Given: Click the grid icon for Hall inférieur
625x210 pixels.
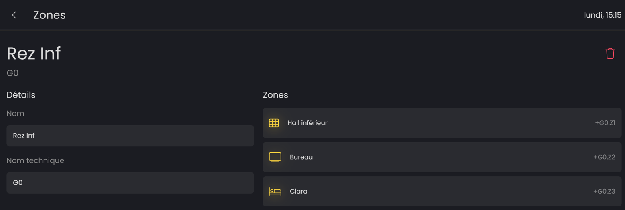Looking at the screenshot, I should tap(274, 123).
